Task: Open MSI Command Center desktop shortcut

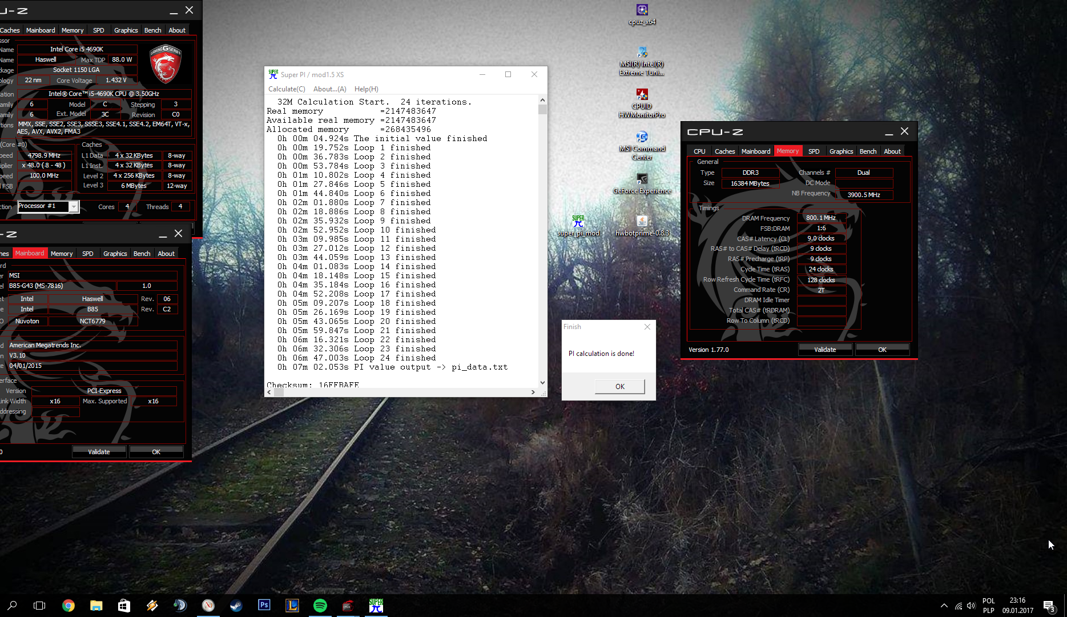Action: 642,146
